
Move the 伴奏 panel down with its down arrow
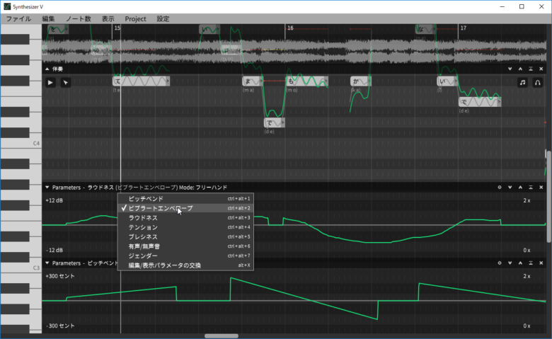tap(510, 69)
